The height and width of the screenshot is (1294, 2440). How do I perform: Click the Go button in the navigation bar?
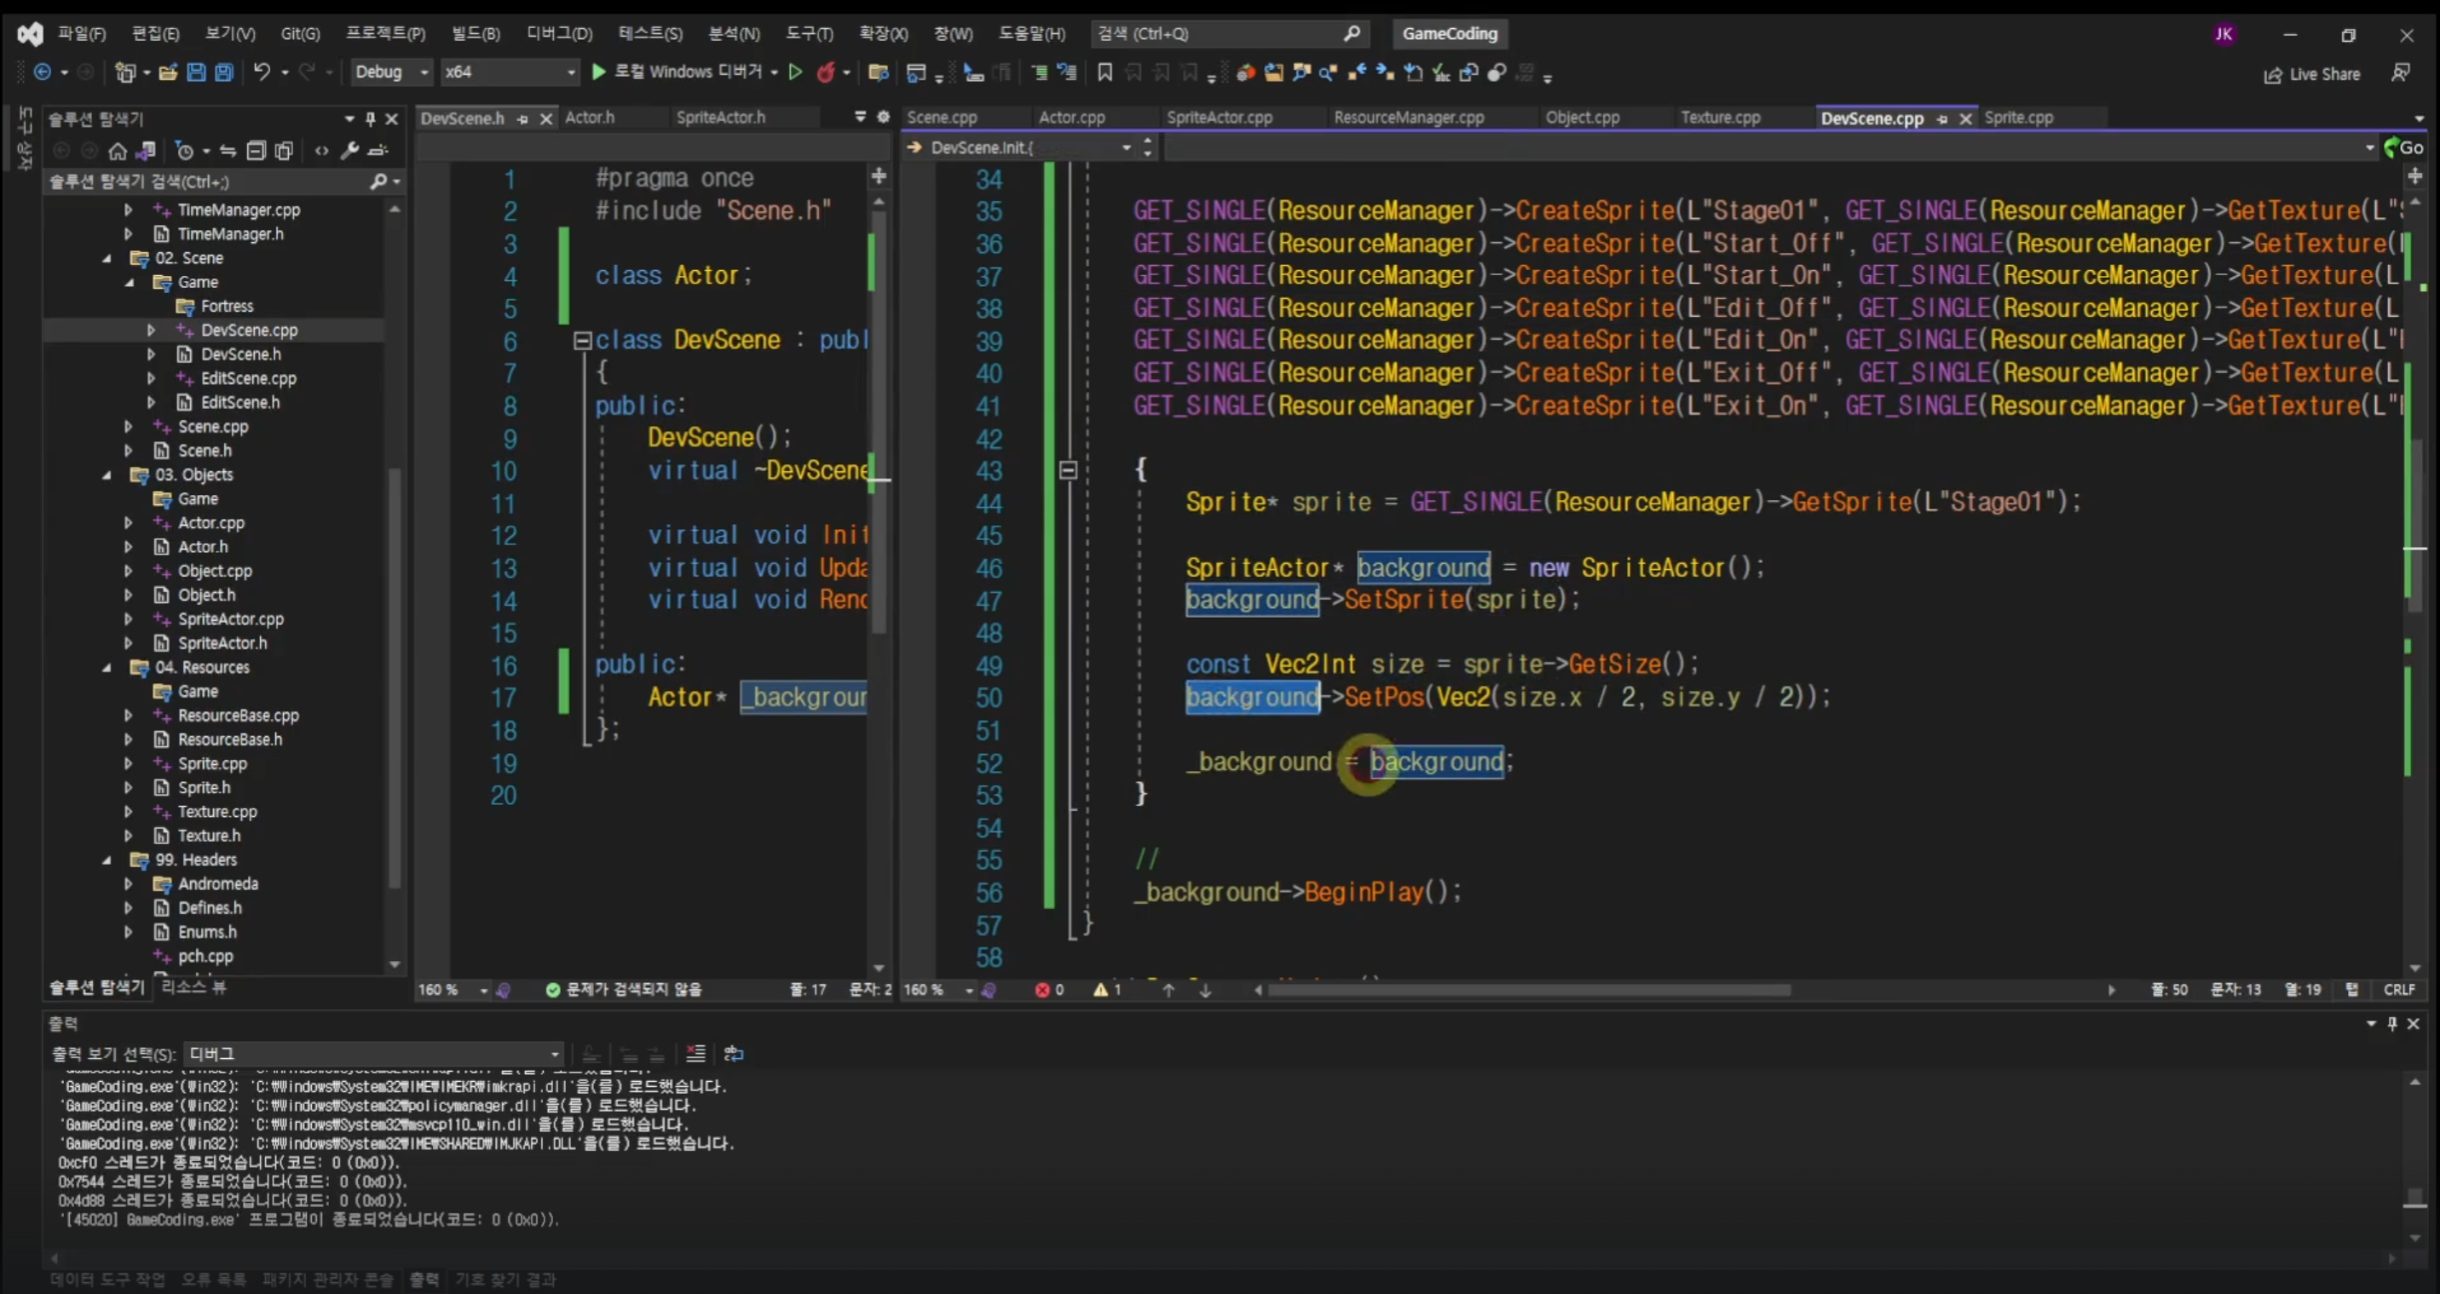2404,147
